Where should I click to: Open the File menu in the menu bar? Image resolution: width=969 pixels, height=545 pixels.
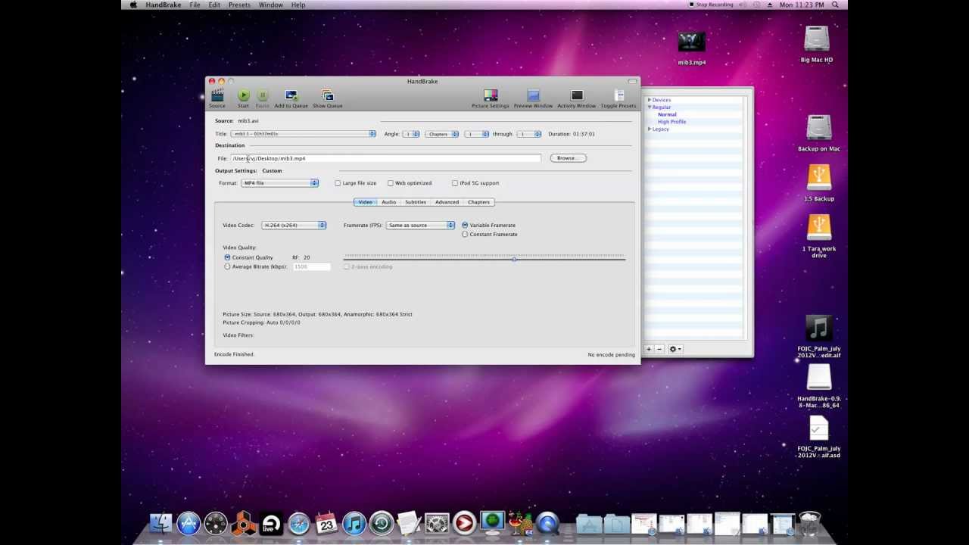[x=195, y=5]
